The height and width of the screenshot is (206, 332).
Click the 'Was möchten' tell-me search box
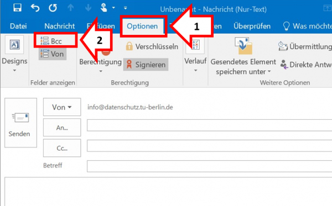[312, 26]
